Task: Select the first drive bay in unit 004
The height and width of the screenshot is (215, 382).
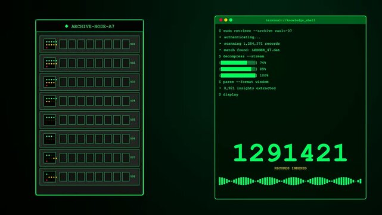Action: coord(63,101)
